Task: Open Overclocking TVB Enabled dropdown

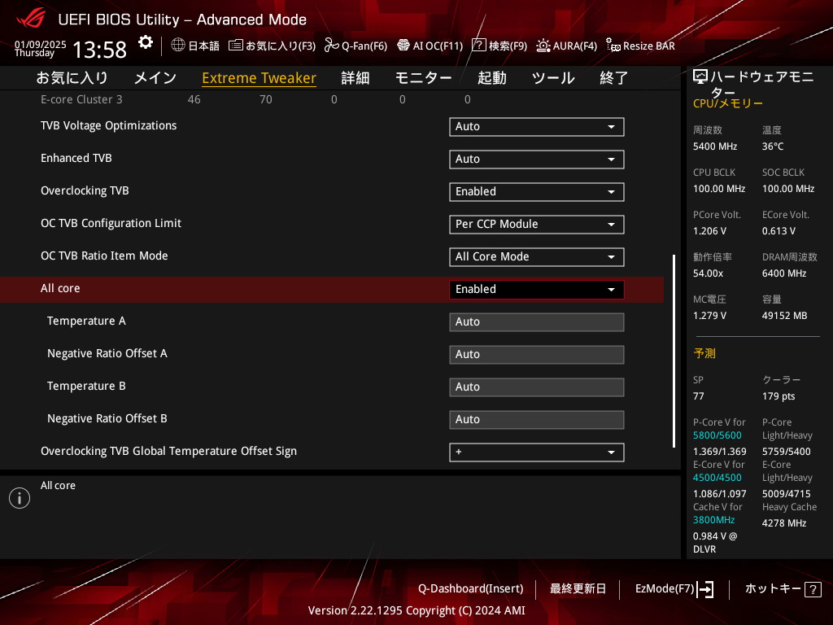Action: [x=536, y=192]
